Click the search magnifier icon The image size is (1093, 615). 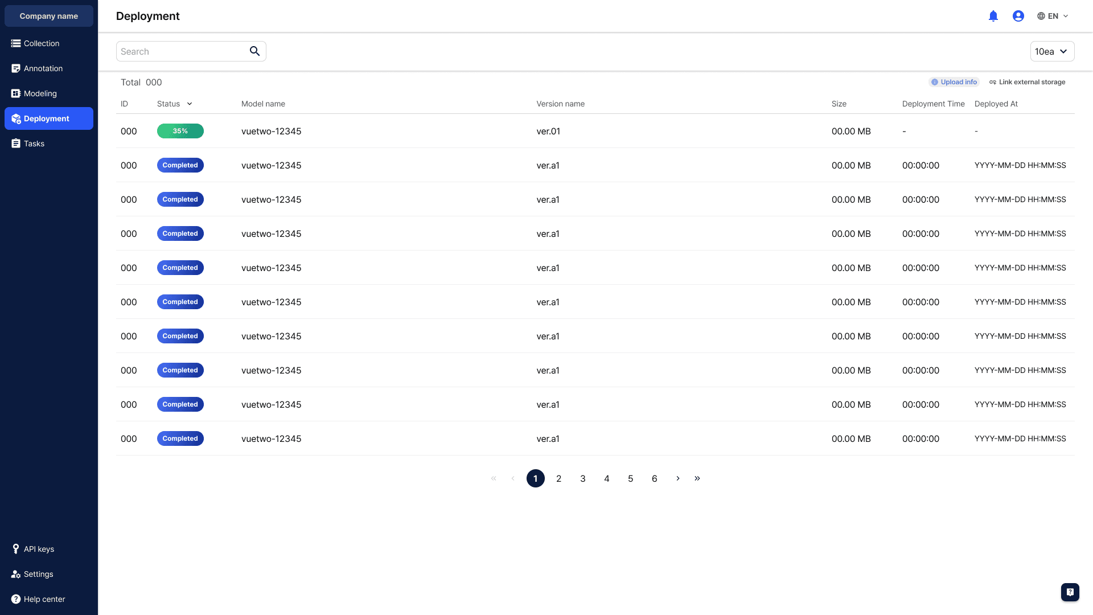(x=254, y=51)
